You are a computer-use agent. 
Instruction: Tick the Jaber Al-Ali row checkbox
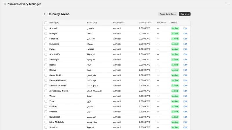click(46, 75)
